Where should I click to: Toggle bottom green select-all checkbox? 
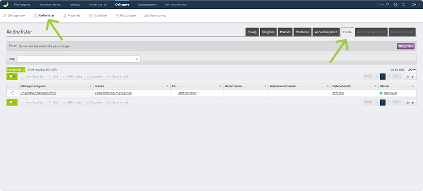12,102
